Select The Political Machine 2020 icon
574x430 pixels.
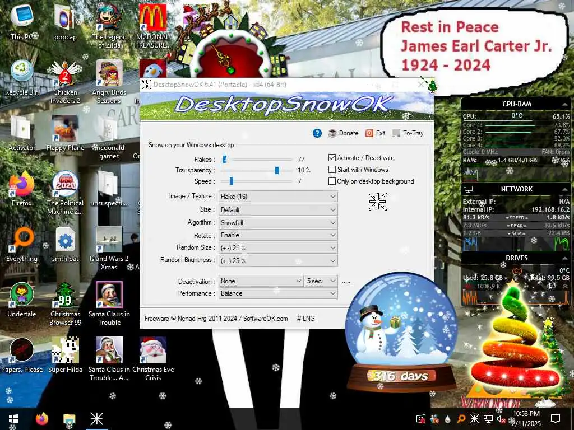(65, 193)
